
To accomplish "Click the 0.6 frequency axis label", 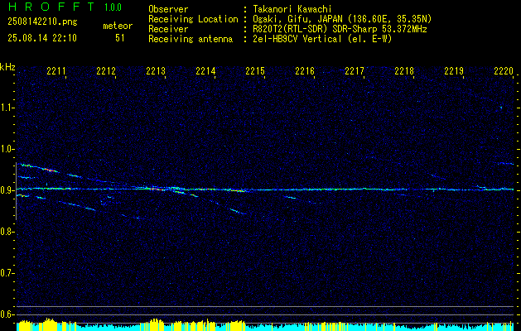I will tap(7, 314).
